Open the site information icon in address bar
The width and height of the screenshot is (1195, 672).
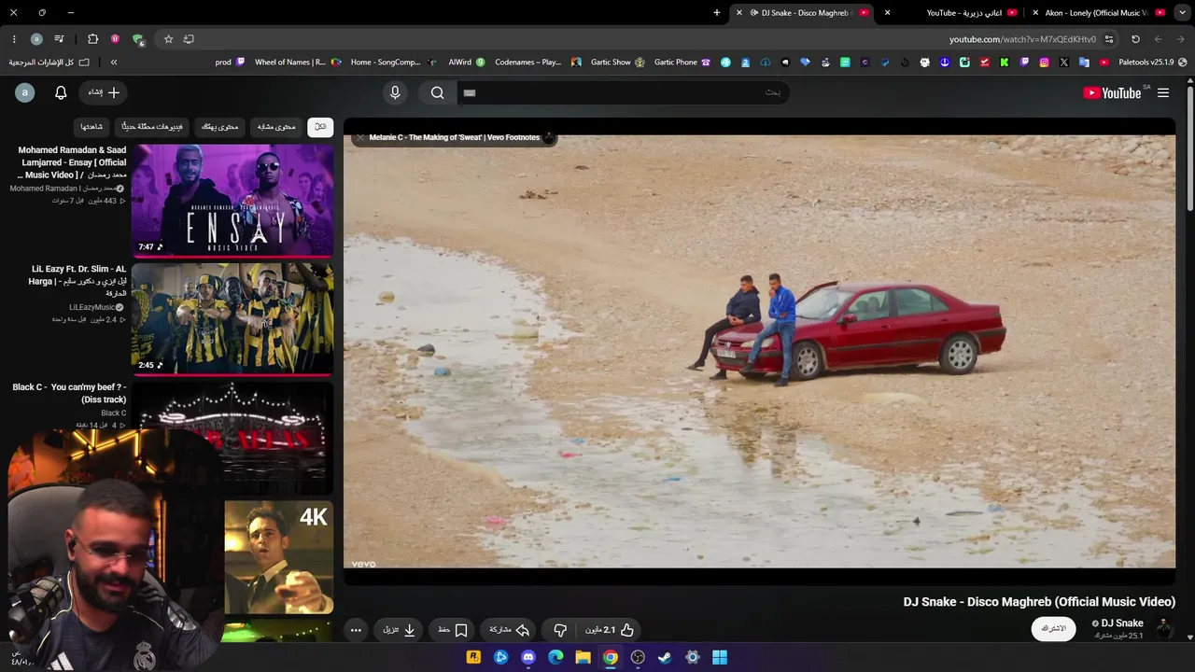click(1109, 39)
